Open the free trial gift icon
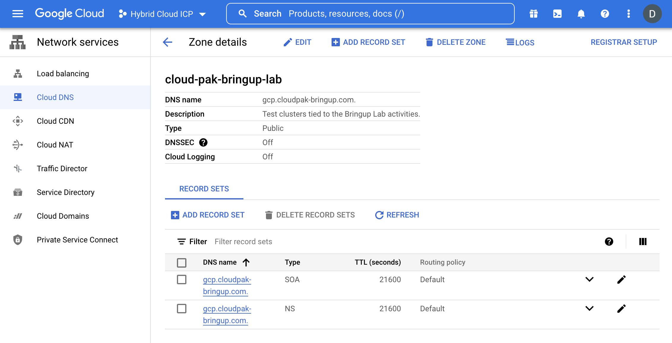 pyautogui.click(x=534, y=14)
